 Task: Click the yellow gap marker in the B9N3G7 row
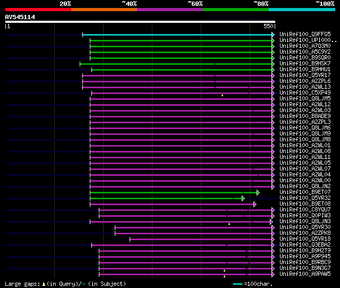click(224, 270)
